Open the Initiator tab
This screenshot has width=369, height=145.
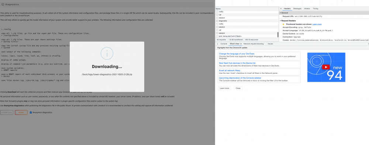coord(307,8)
